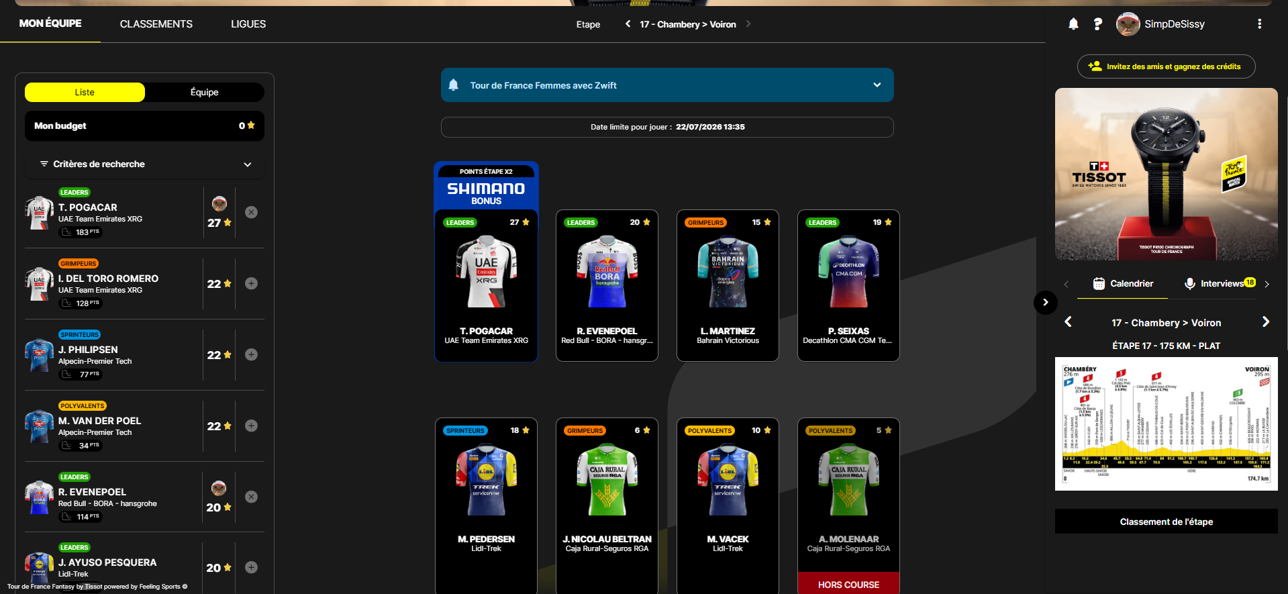The height and width of the screenshot is (594, 1288).
Task: Click the small right arrow beside Interviews
Action: tap(1267, 284)
